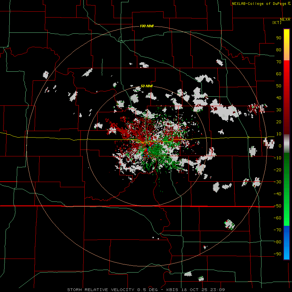Click the KBIS station identifier in caption
The image size is (292, 292).
click(x=172, y=290)
